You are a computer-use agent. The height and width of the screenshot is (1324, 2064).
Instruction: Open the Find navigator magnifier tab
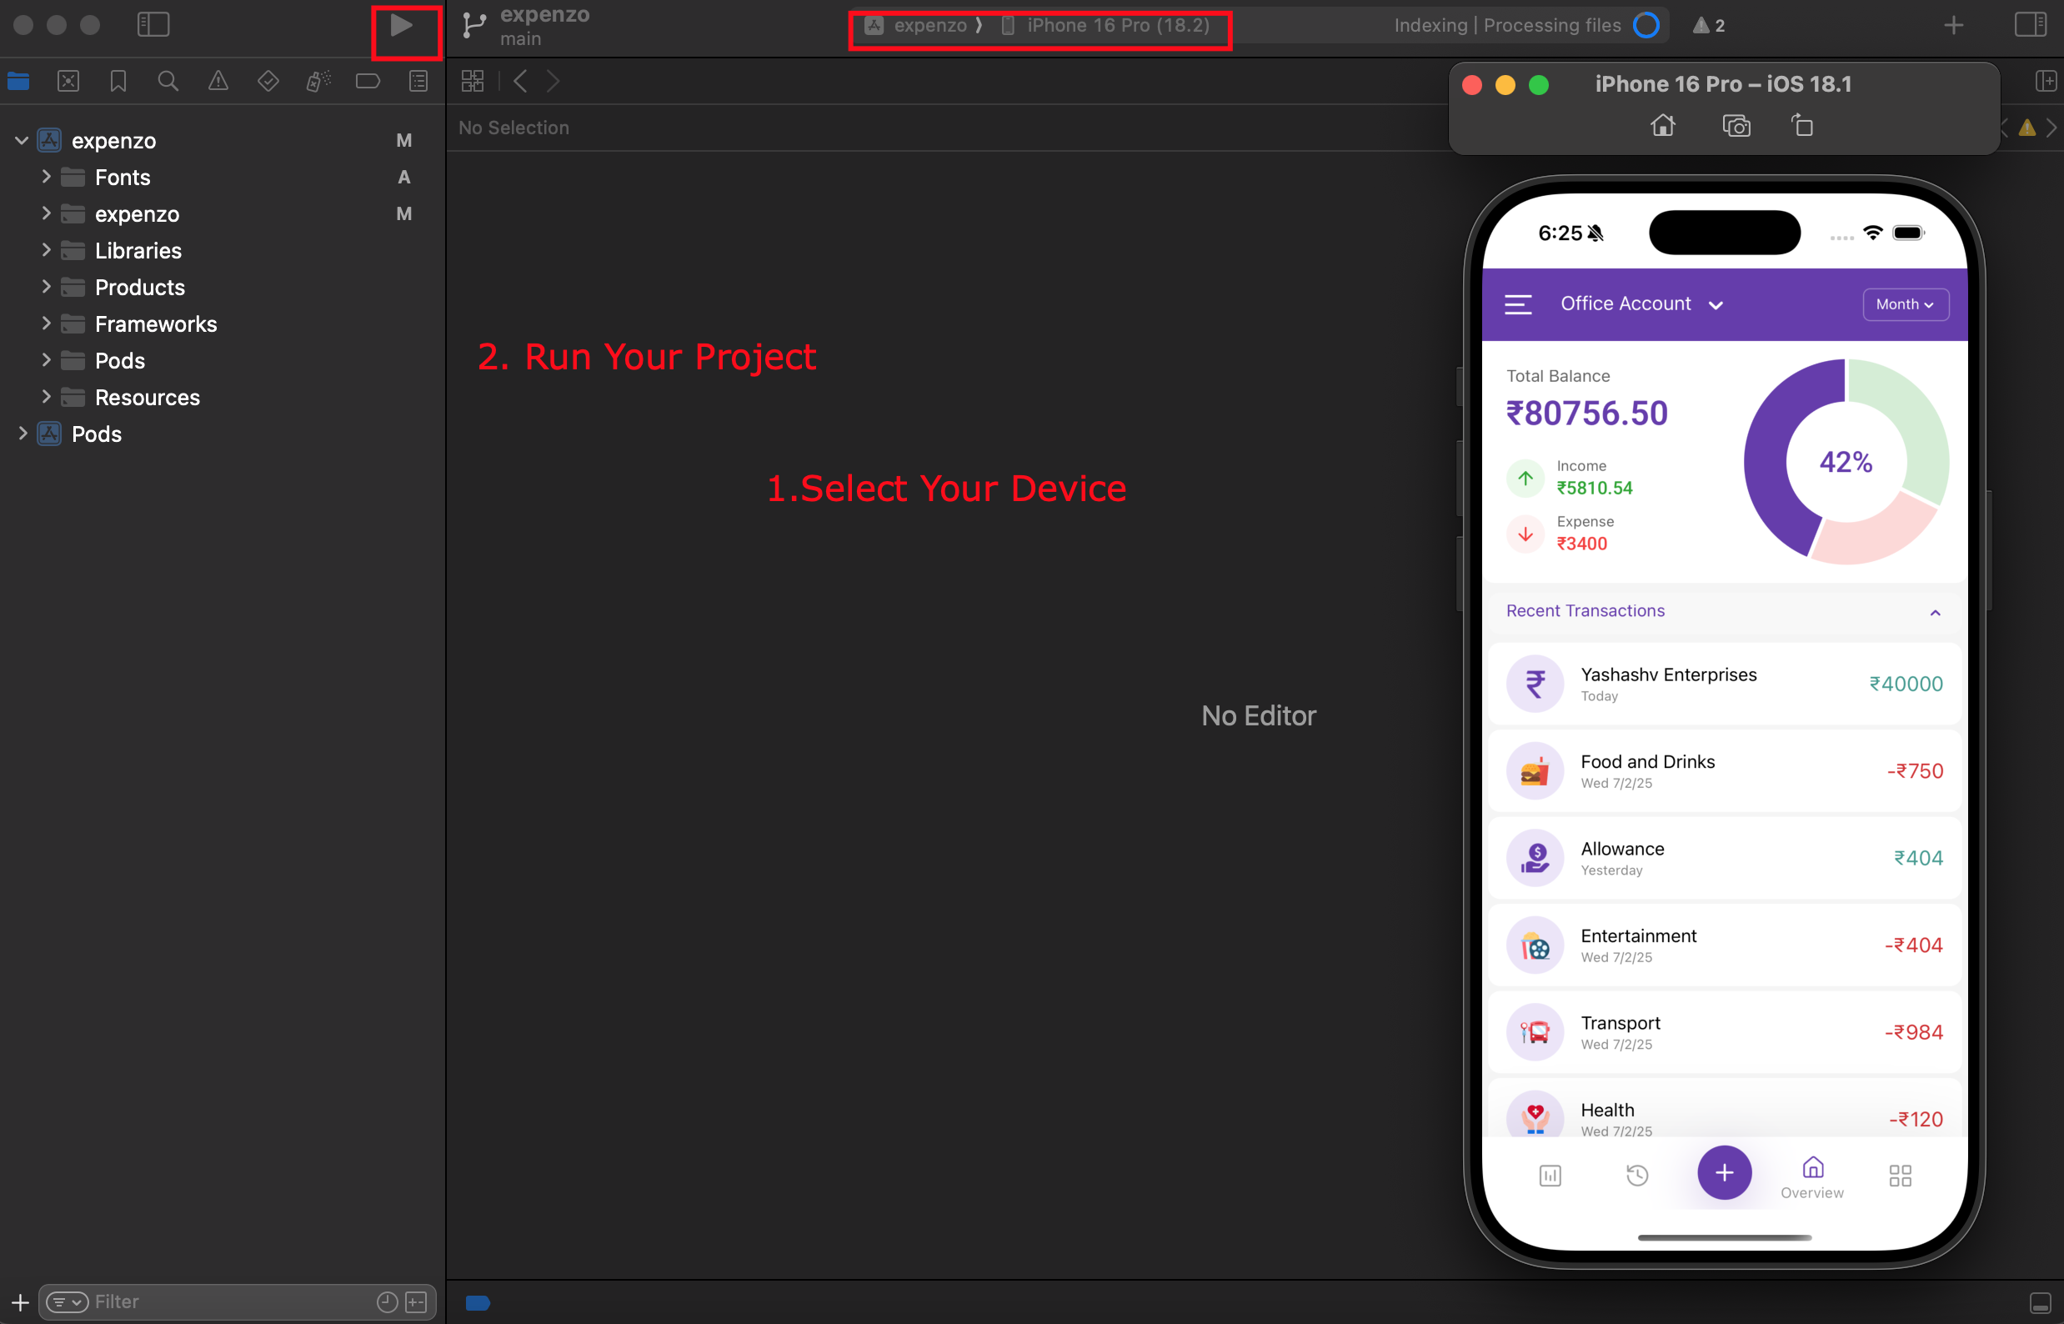[168, 82]
